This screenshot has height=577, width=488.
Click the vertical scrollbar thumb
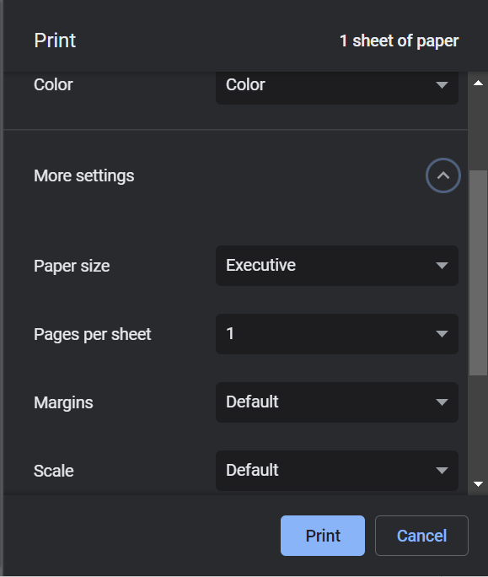point(478,272)
